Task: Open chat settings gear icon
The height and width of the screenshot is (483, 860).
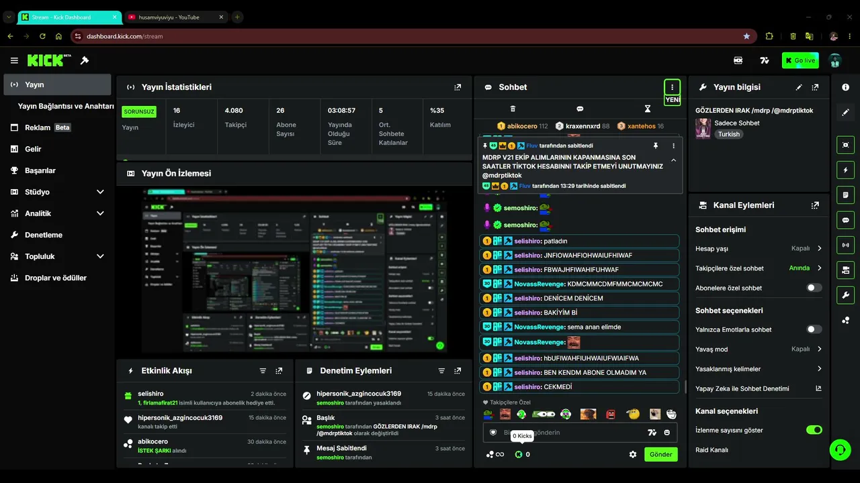Action: (x=632, y=454)
